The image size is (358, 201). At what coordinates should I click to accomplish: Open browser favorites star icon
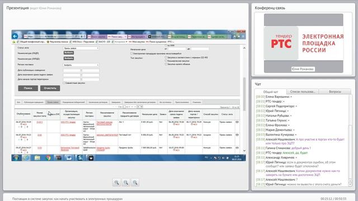coord(239,36)
